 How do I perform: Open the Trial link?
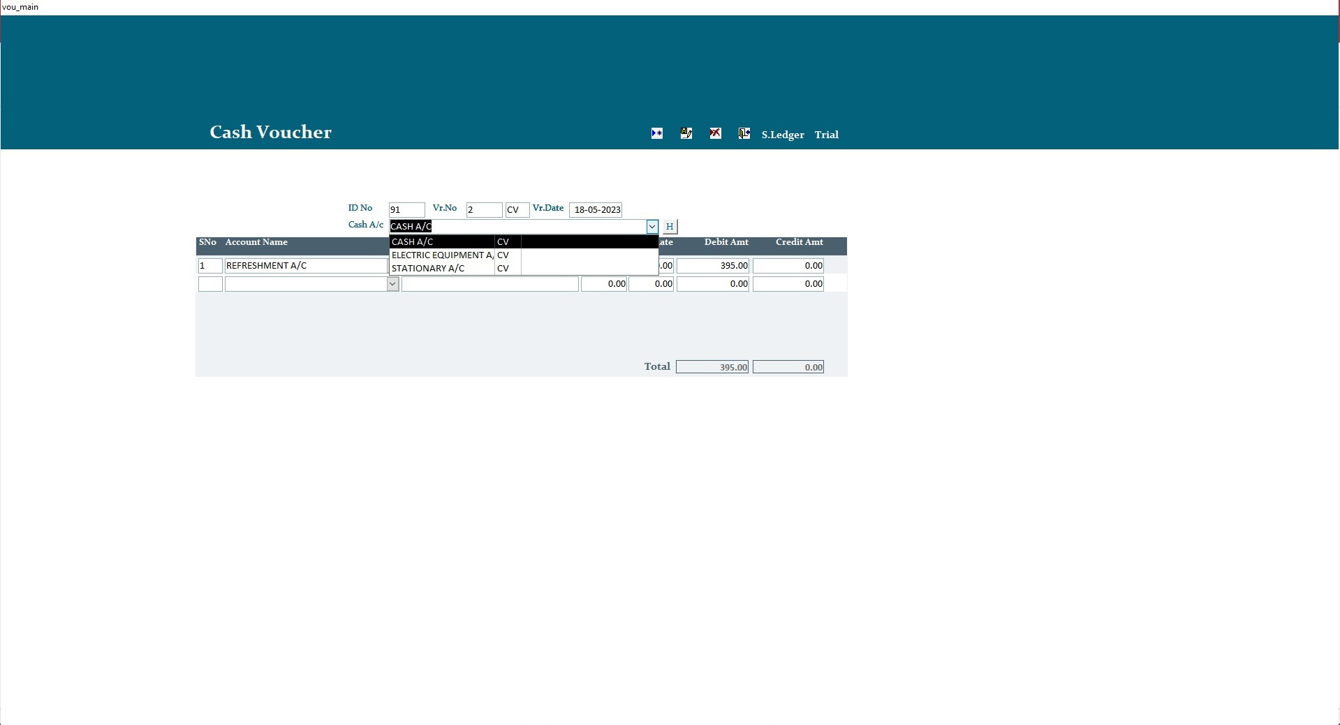click(x=826, y=135)
